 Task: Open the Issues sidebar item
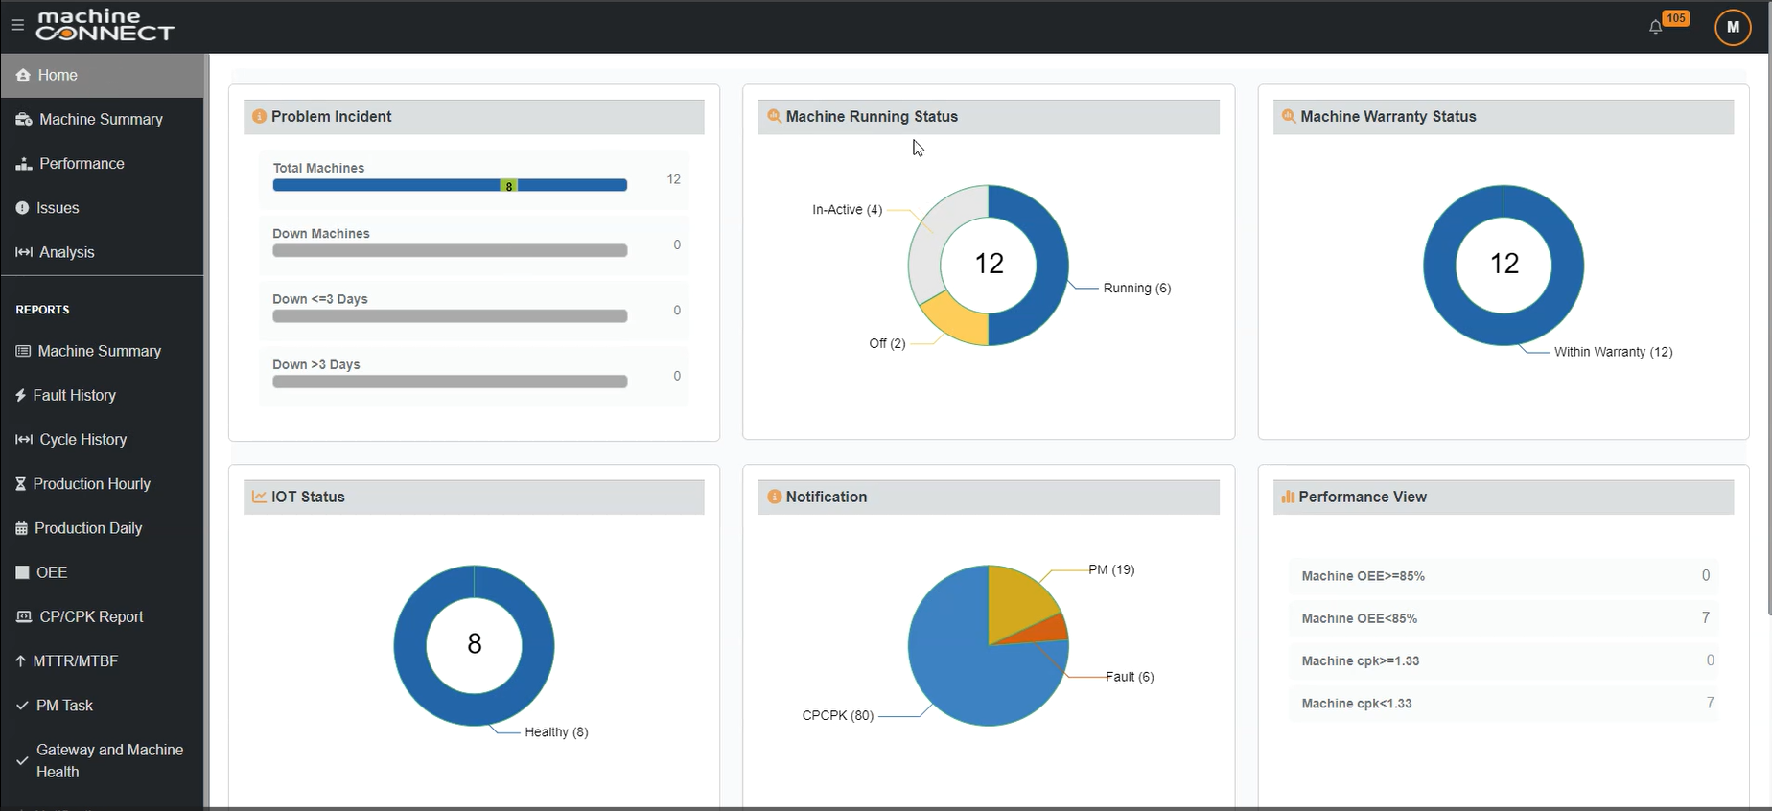pos(58,208)
